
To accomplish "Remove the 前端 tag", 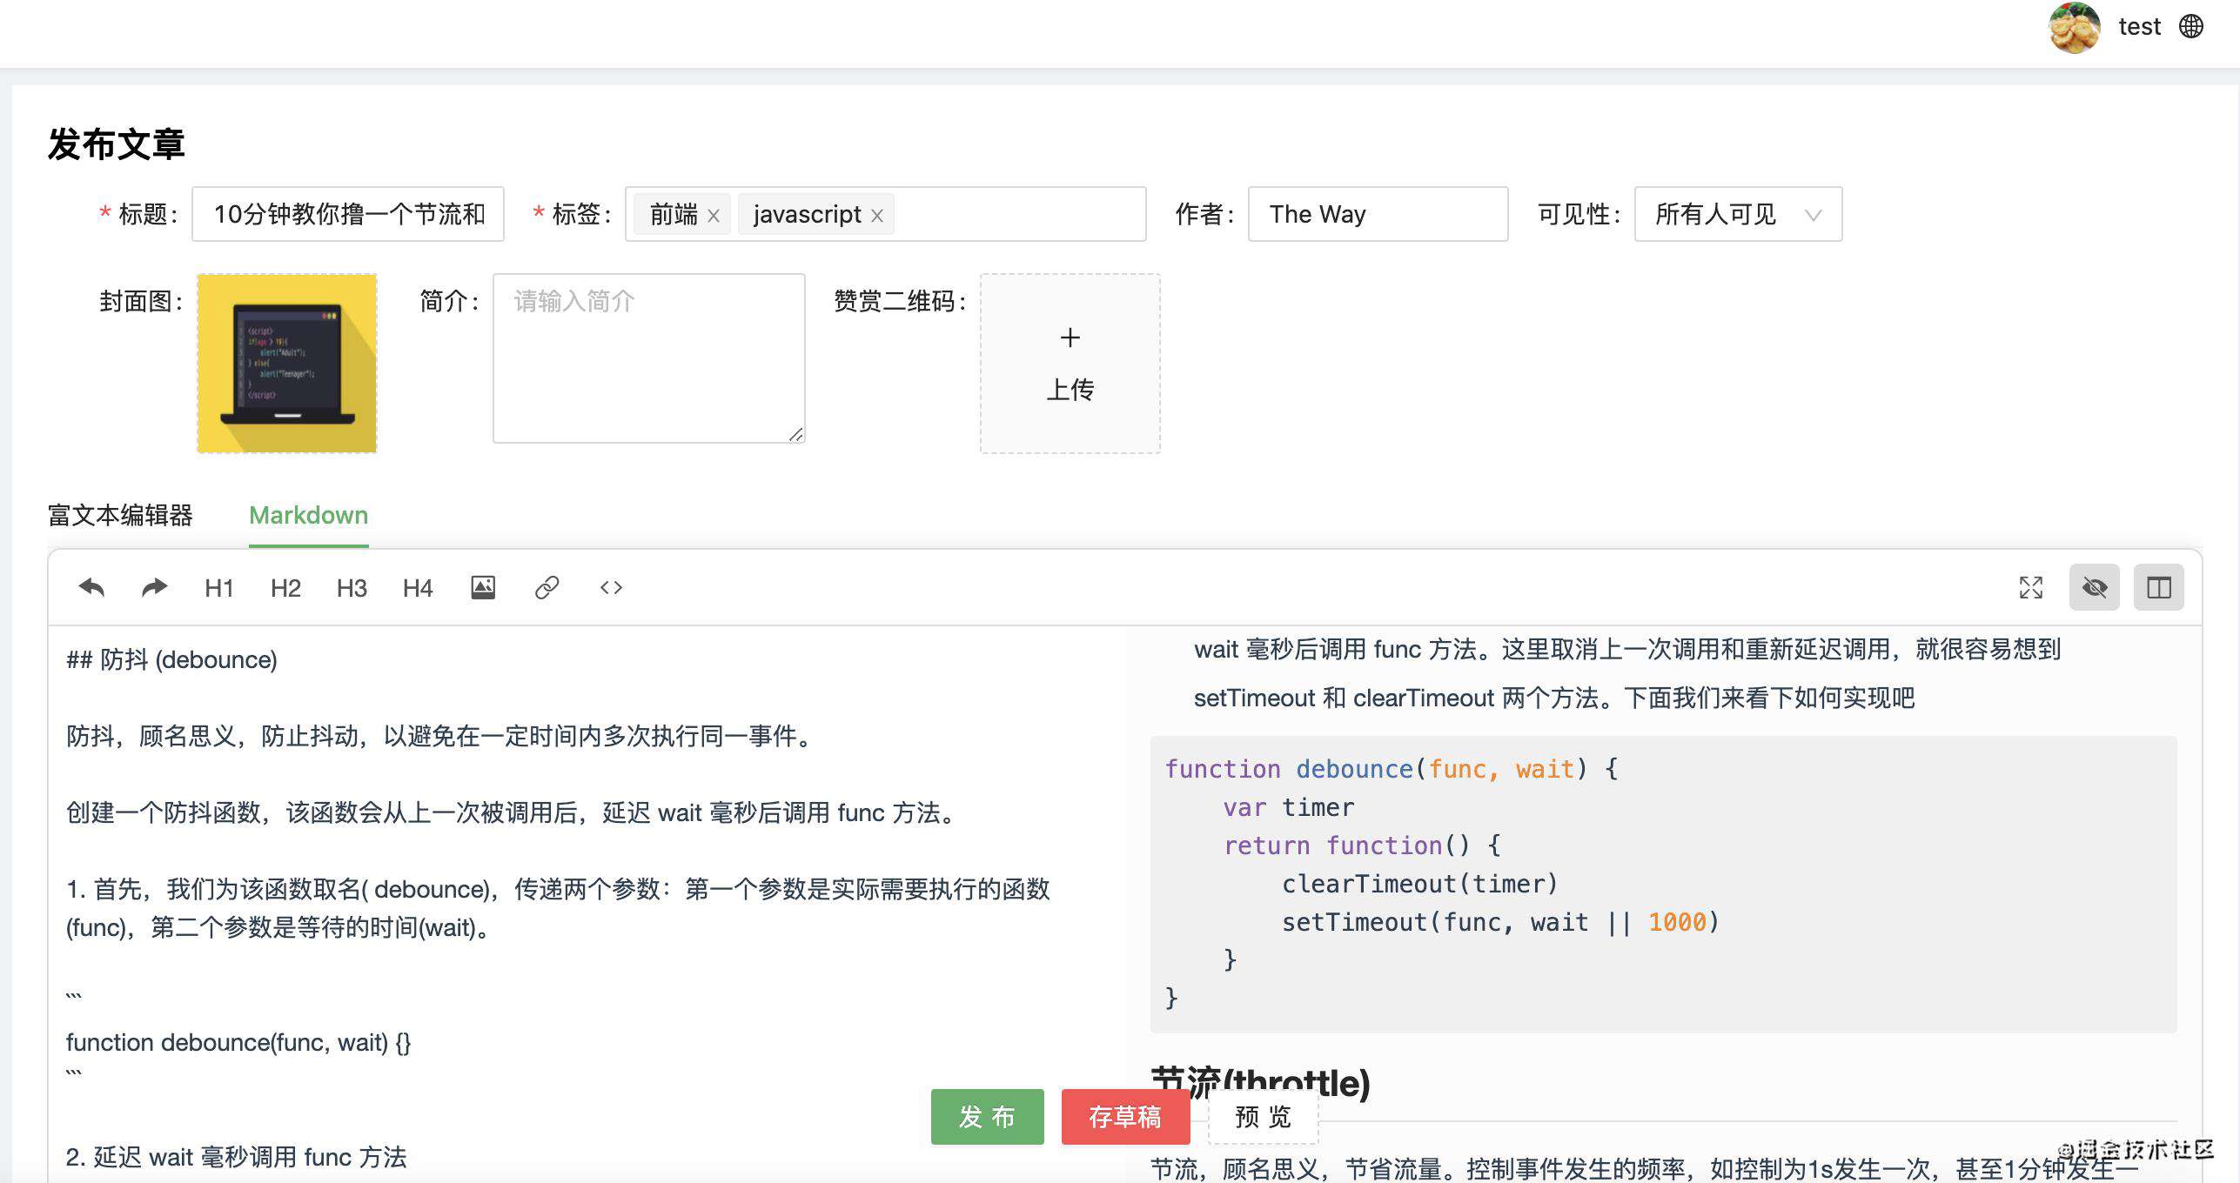I will tap(714, 216).
